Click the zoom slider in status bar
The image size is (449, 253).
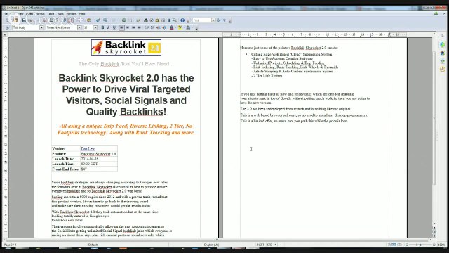[x=420, y=245]
